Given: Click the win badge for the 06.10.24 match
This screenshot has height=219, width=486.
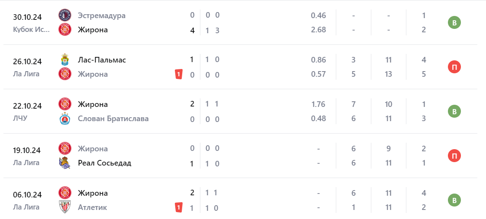Looking at the screenshot, I should (x=454, y=200).
